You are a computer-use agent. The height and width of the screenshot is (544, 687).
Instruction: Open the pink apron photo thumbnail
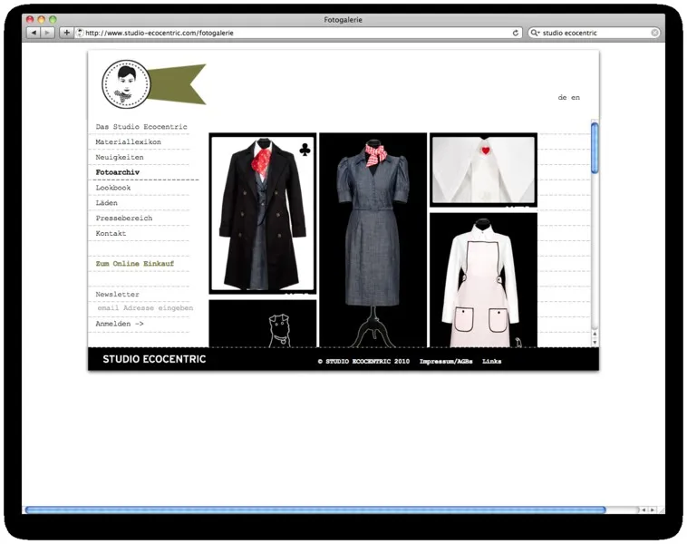pos(483,280)
